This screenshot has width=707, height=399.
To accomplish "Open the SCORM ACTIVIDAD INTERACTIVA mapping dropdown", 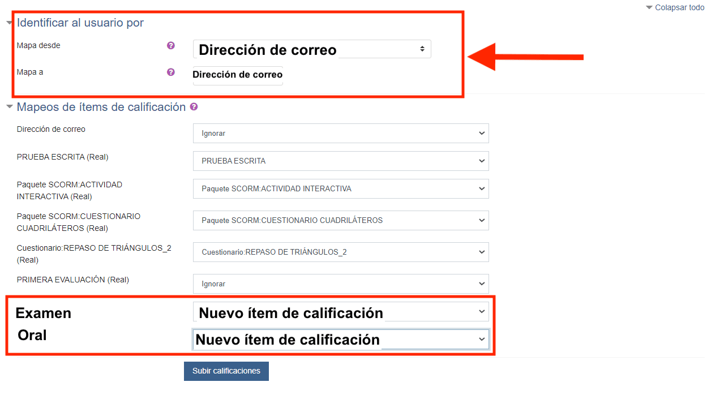I will pos(341,188).
